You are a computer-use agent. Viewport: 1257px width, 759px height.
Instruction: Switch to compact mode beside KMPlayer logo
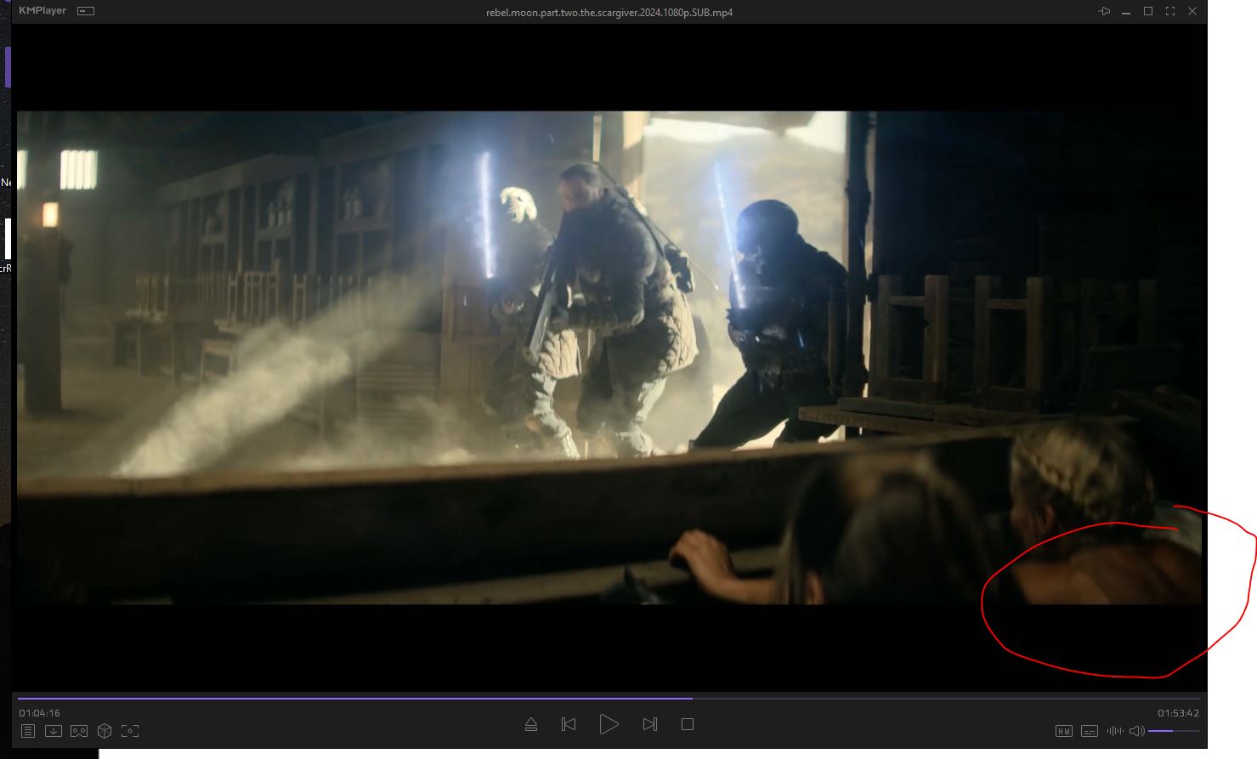coord(86,12)
